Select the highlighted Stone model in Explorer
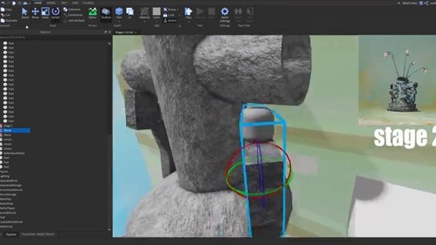The width and height of the screenshot is (436, 245). 15,130
